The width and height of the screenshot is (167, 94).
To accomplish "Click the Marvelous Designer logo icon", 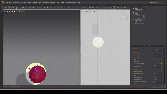I will pyautogui.click(x=3, y=2).
